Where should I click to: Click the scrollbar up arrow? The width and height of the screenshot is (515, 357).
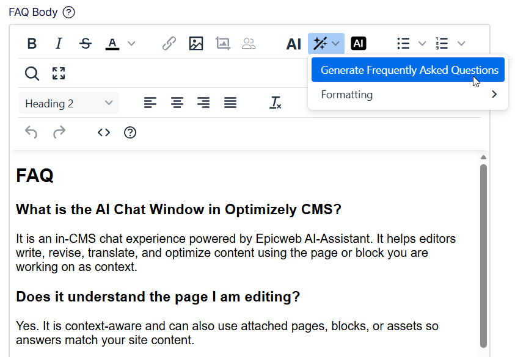tap(483, 157)
